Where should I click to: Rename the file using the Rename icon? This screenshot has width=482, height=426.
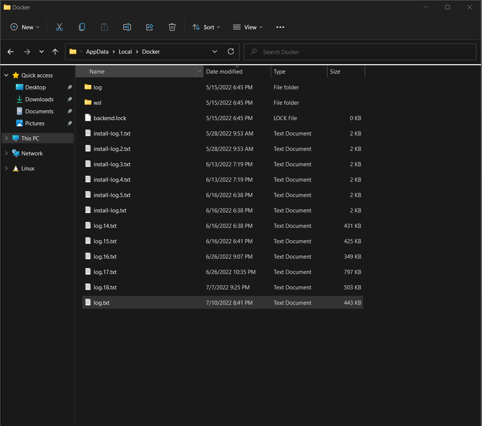[127, 27]
